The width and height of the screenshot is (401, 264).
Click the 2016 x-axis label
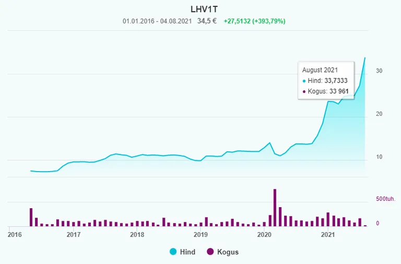click(x=15, y=234)
